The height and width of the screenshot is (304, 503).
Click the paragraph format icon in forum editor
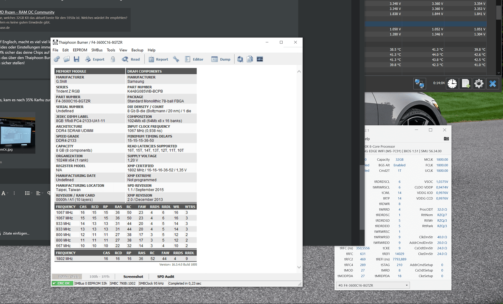tap(49, 193)
